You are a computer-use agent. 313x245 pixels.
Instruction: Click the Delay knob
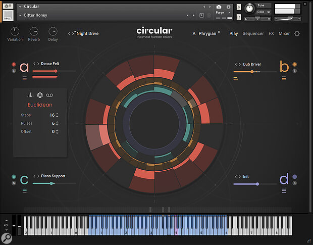(53, 31)
